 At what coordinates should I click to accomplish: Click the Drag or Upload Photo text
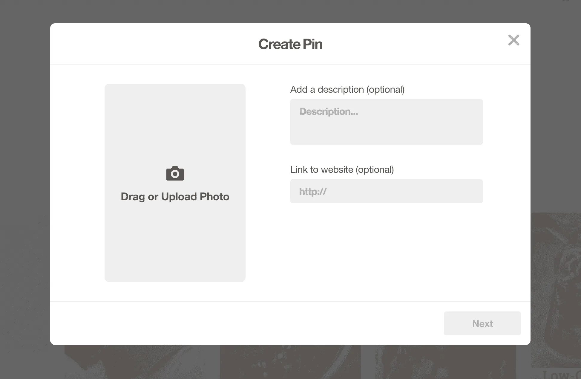175,197
